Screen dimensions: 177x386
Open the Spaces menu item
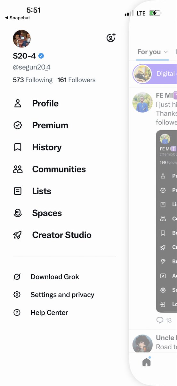47,213
